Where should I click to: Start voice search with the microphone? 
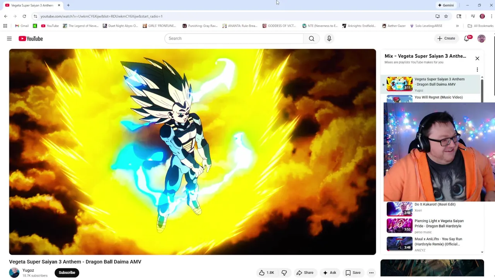click(x=329, y=38)
